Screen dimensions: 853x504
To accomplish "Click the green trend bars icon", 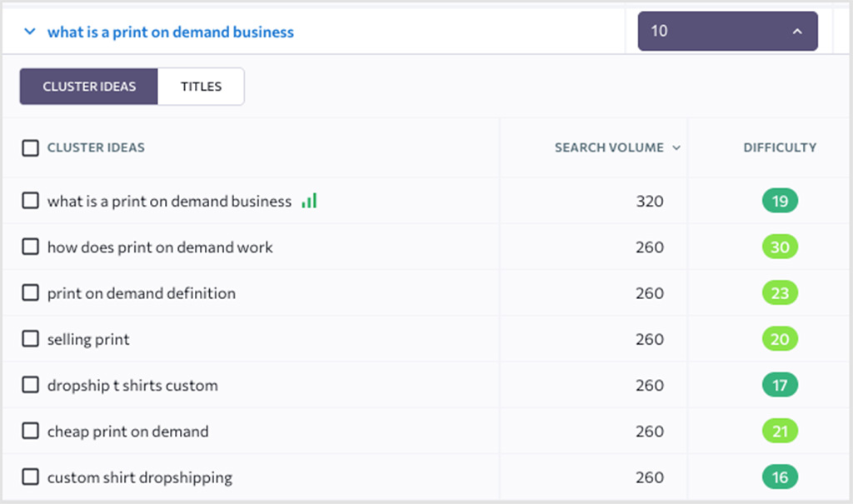I will point(309,200).
